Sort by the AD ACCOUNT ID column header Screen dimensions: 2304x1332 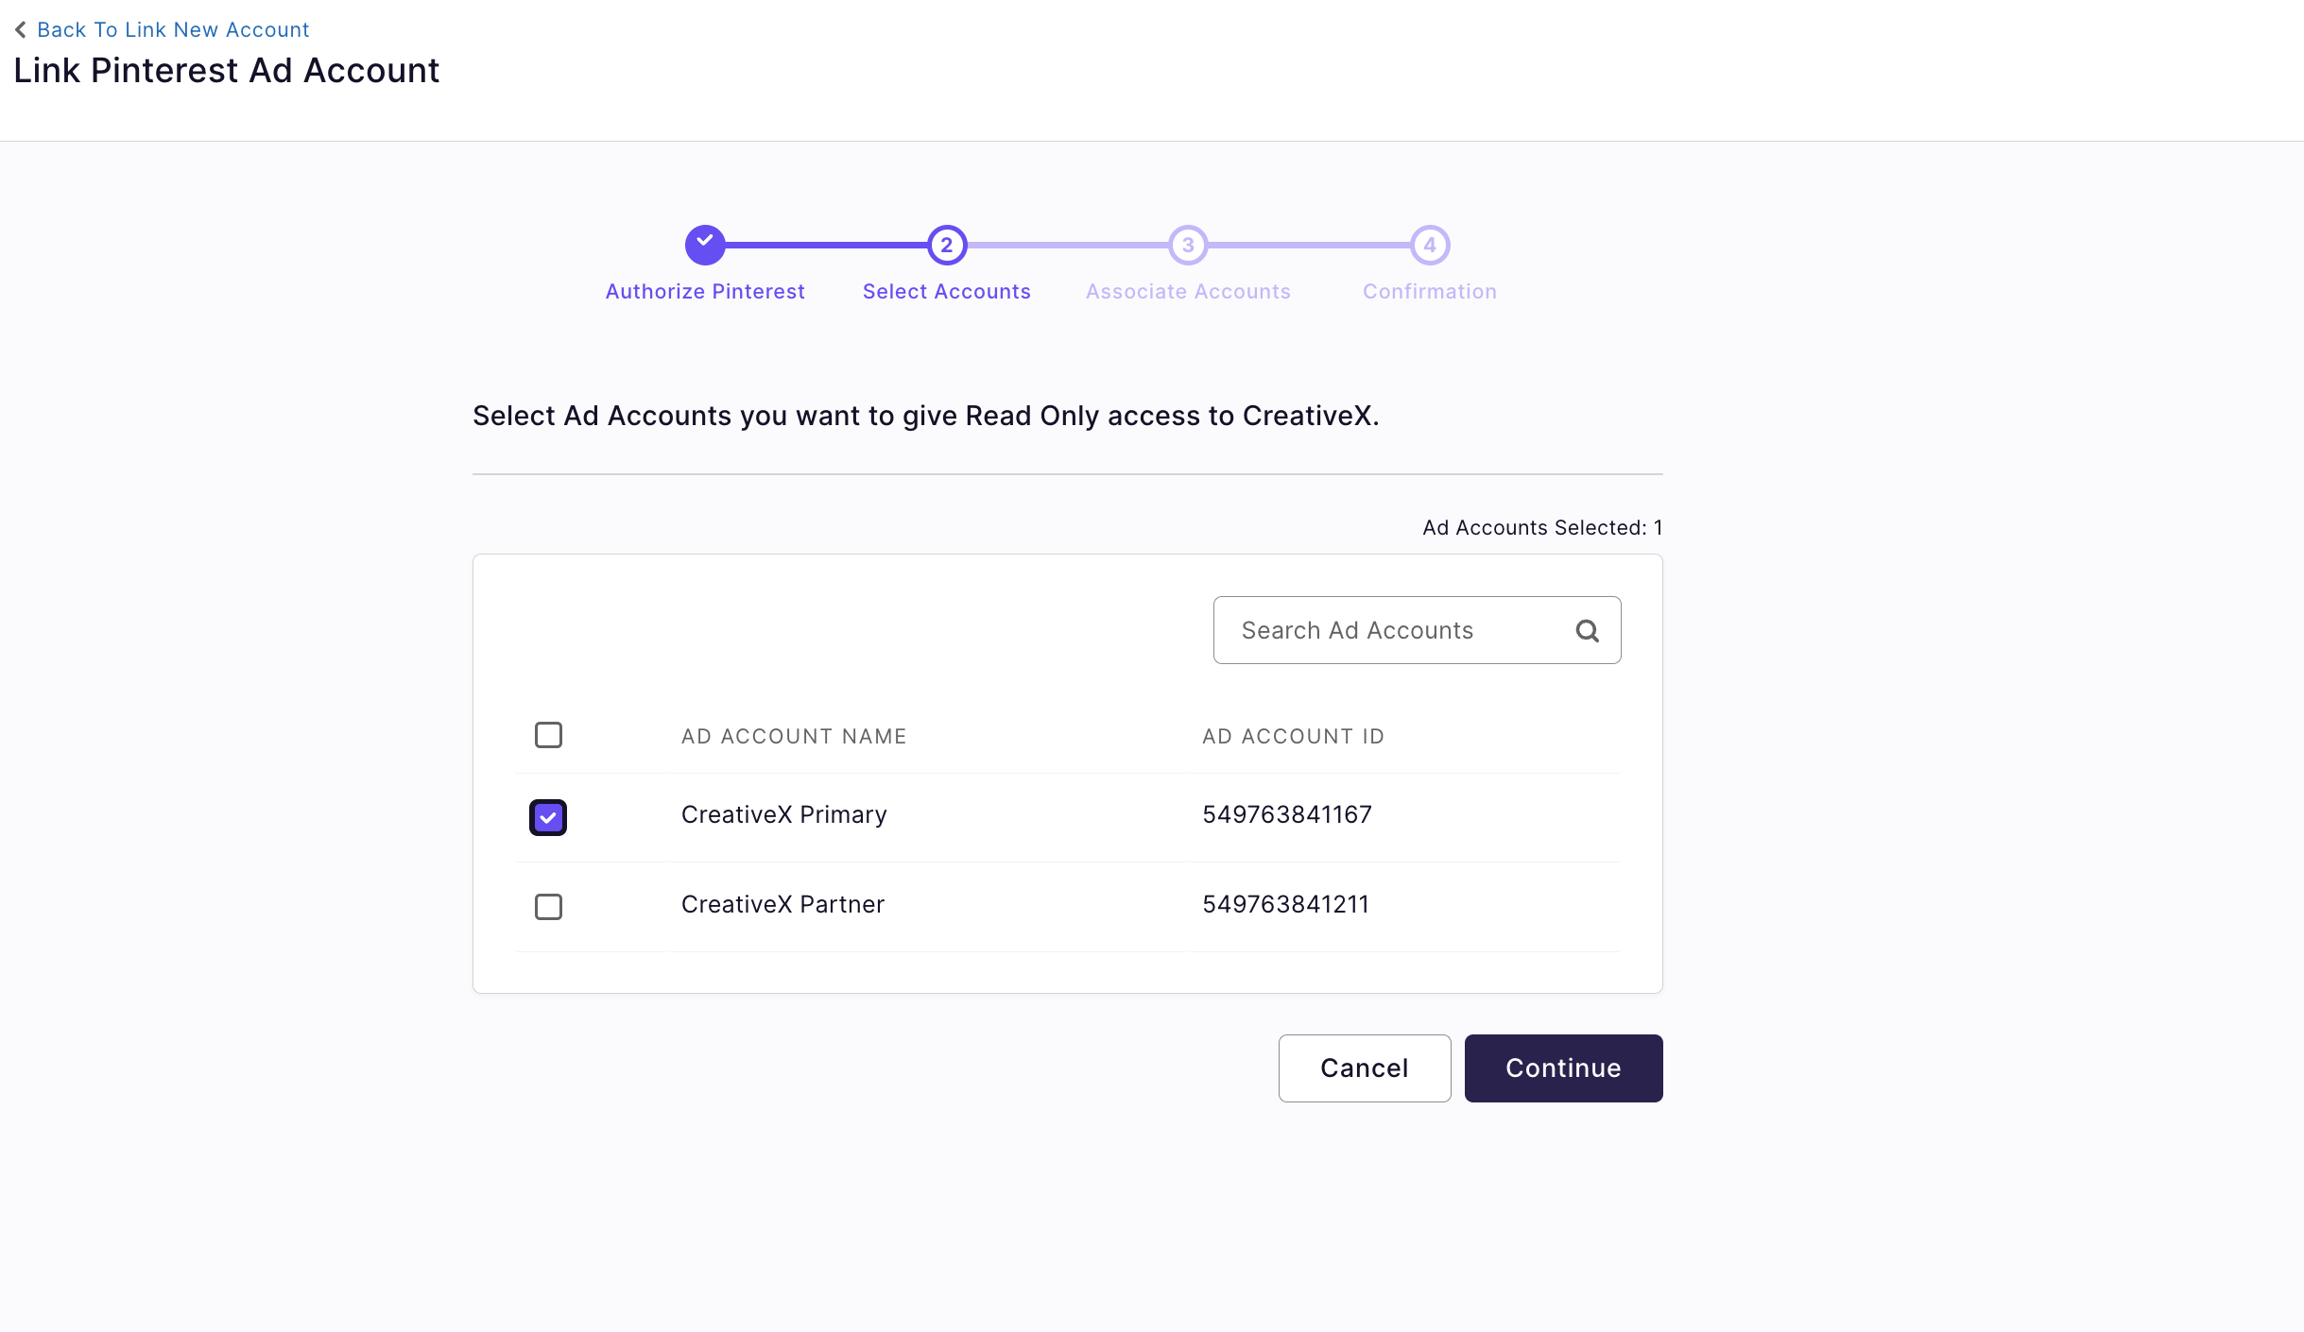pos(1293,736)
